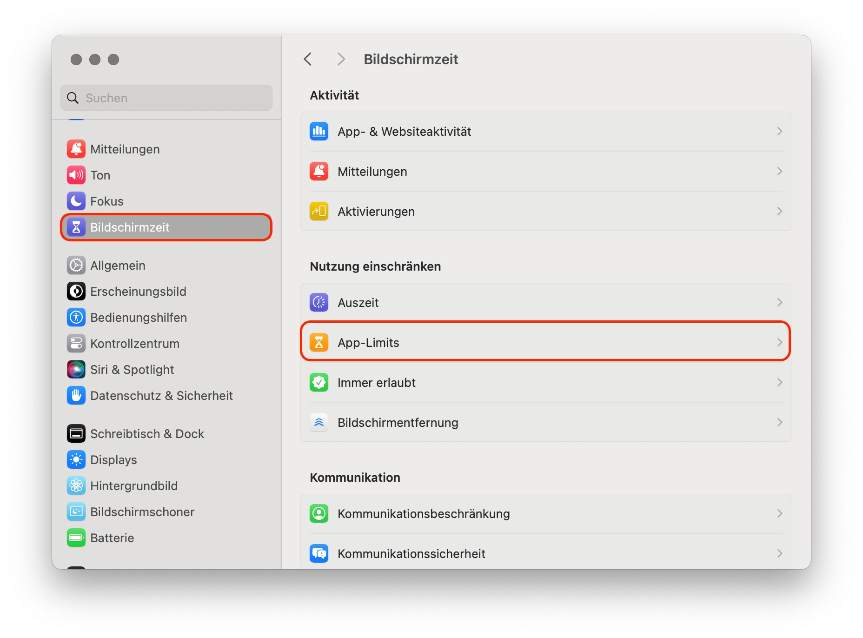Open the Auszeit row label
This screenshot has height=638, width=863.
(358, 303)
